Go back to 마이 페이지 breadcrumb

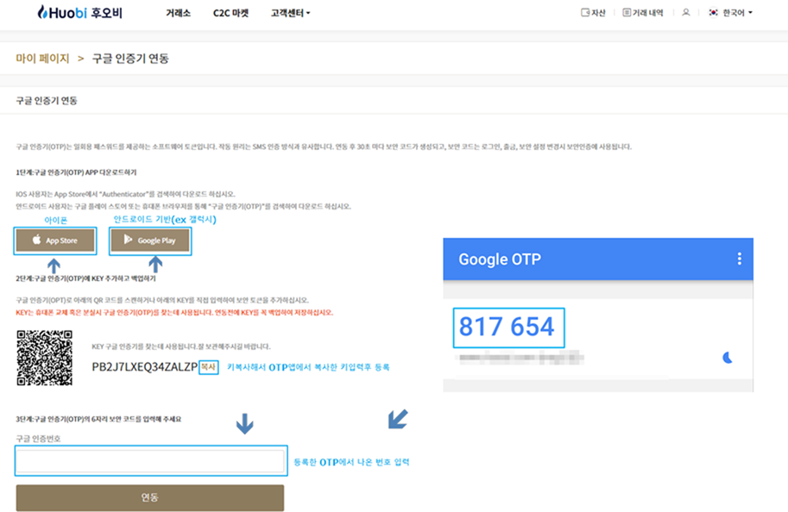42,59
